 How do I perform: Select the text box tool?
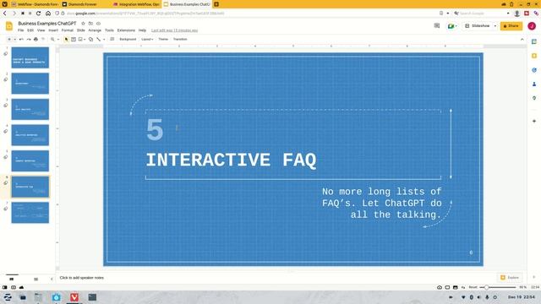coord(74,40)
